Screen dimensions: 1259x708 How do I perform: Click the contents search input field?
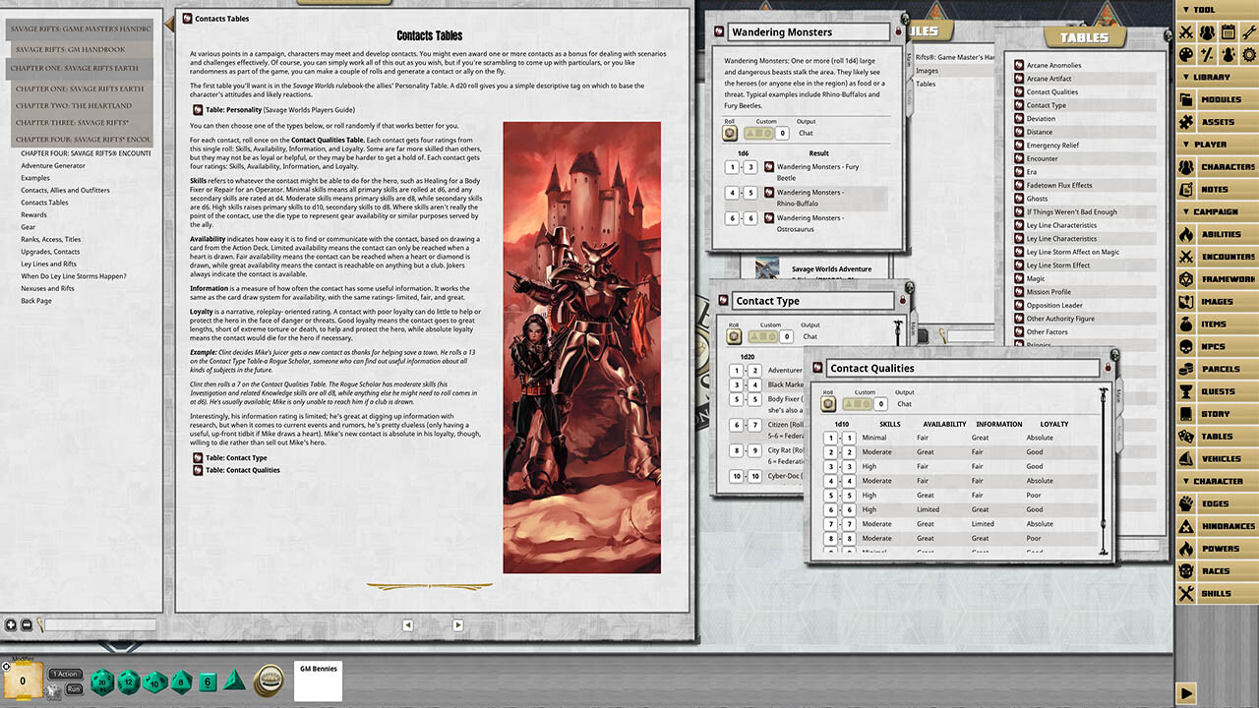point(98,624)
